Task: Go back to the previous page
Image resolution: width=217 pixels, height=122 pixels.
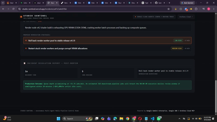Action: pyautogui.click(x=3, y=9)
